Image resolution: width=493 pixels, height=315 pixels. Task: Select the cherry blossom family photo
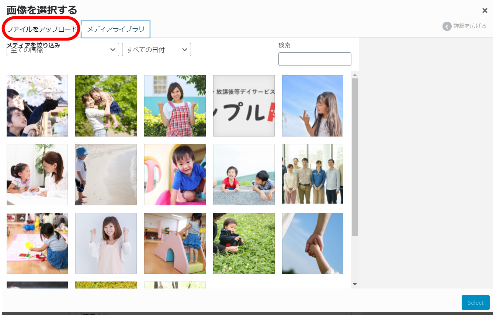tap(37, 106)
